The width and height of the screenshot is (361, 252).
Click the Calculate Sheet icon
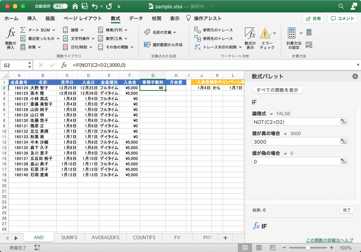pos(309,45)
